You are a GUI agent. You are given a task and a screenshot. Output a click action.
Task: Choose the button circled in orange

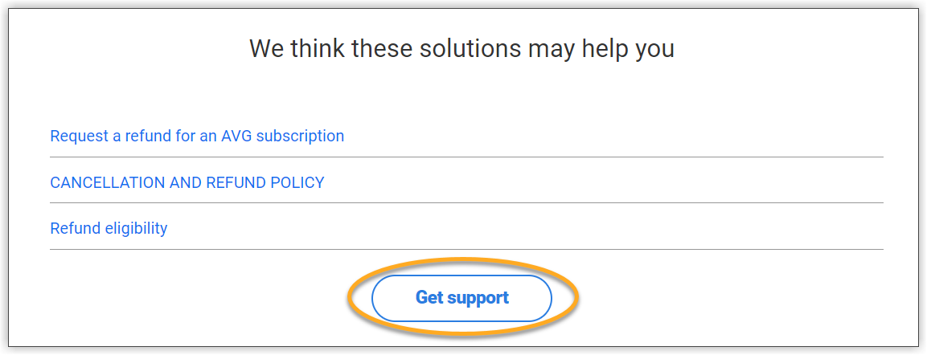tap(461, 298)
